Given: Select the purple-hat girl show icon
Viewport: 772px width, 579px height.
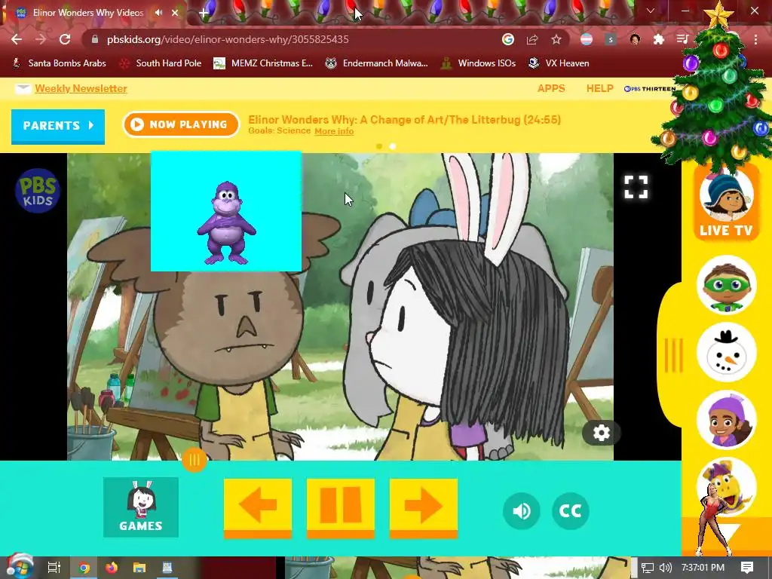Looking at the screenshot, I should click(x=727, y=419).
